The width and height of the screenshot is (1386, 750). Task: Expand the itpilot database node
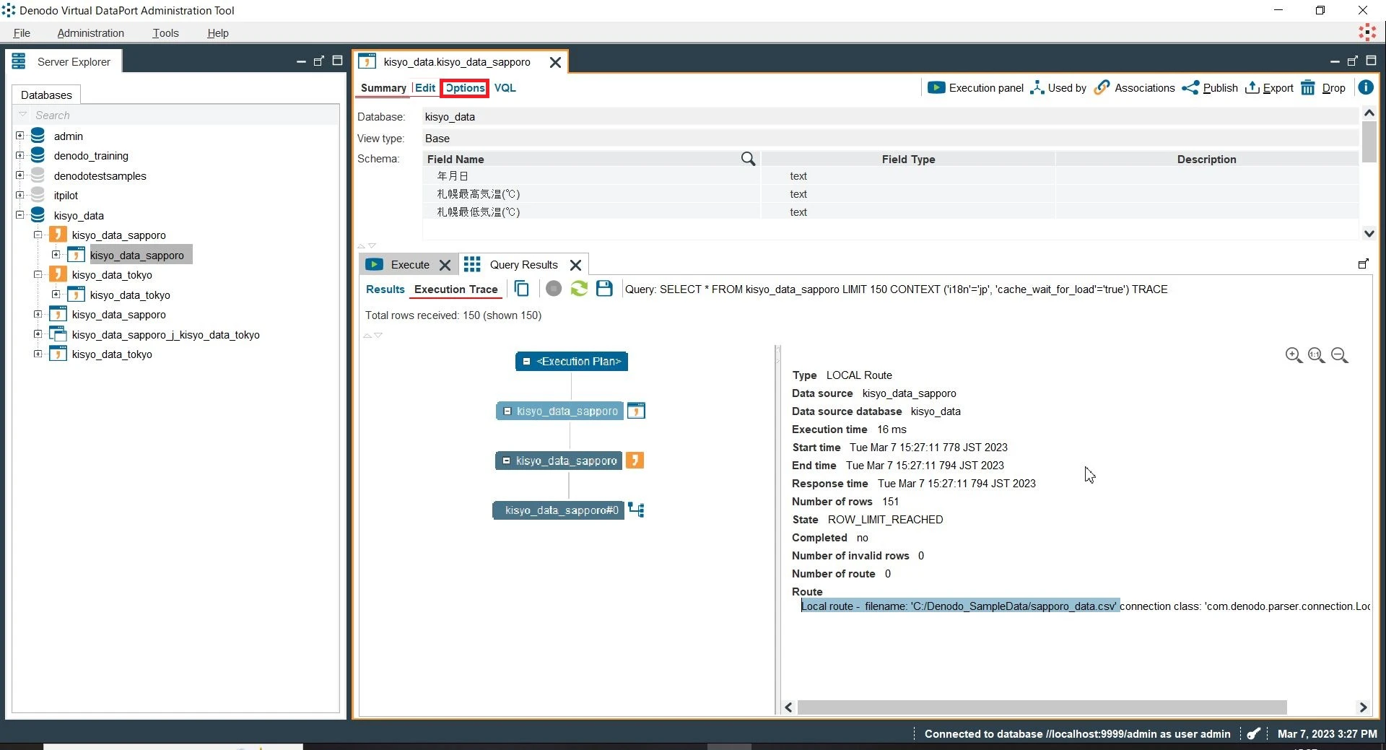coord(20,195)
